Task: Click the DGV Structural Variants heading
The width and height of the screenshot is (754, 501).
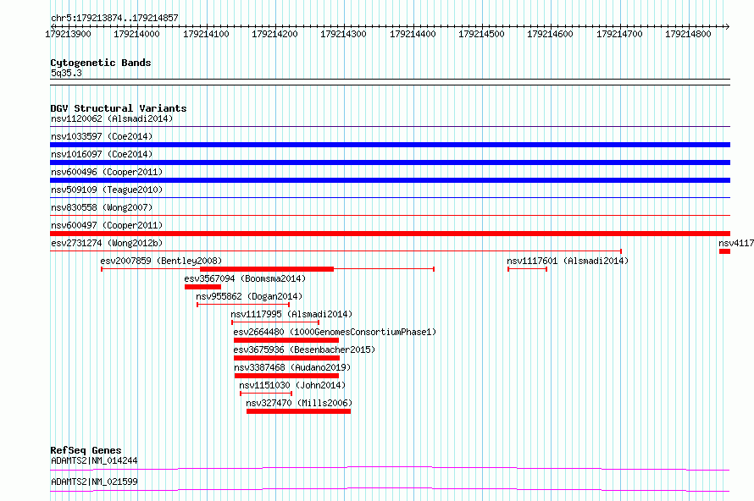Action: pos(119,108)
